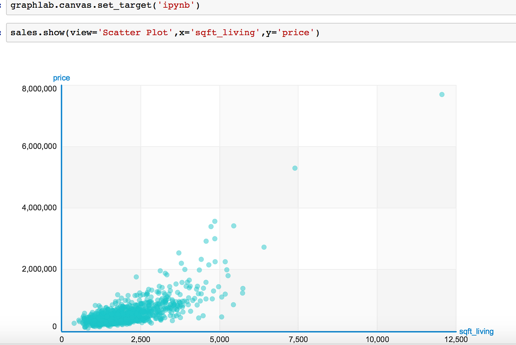Click the 12,500 x-axis tick label

point(456,339)
